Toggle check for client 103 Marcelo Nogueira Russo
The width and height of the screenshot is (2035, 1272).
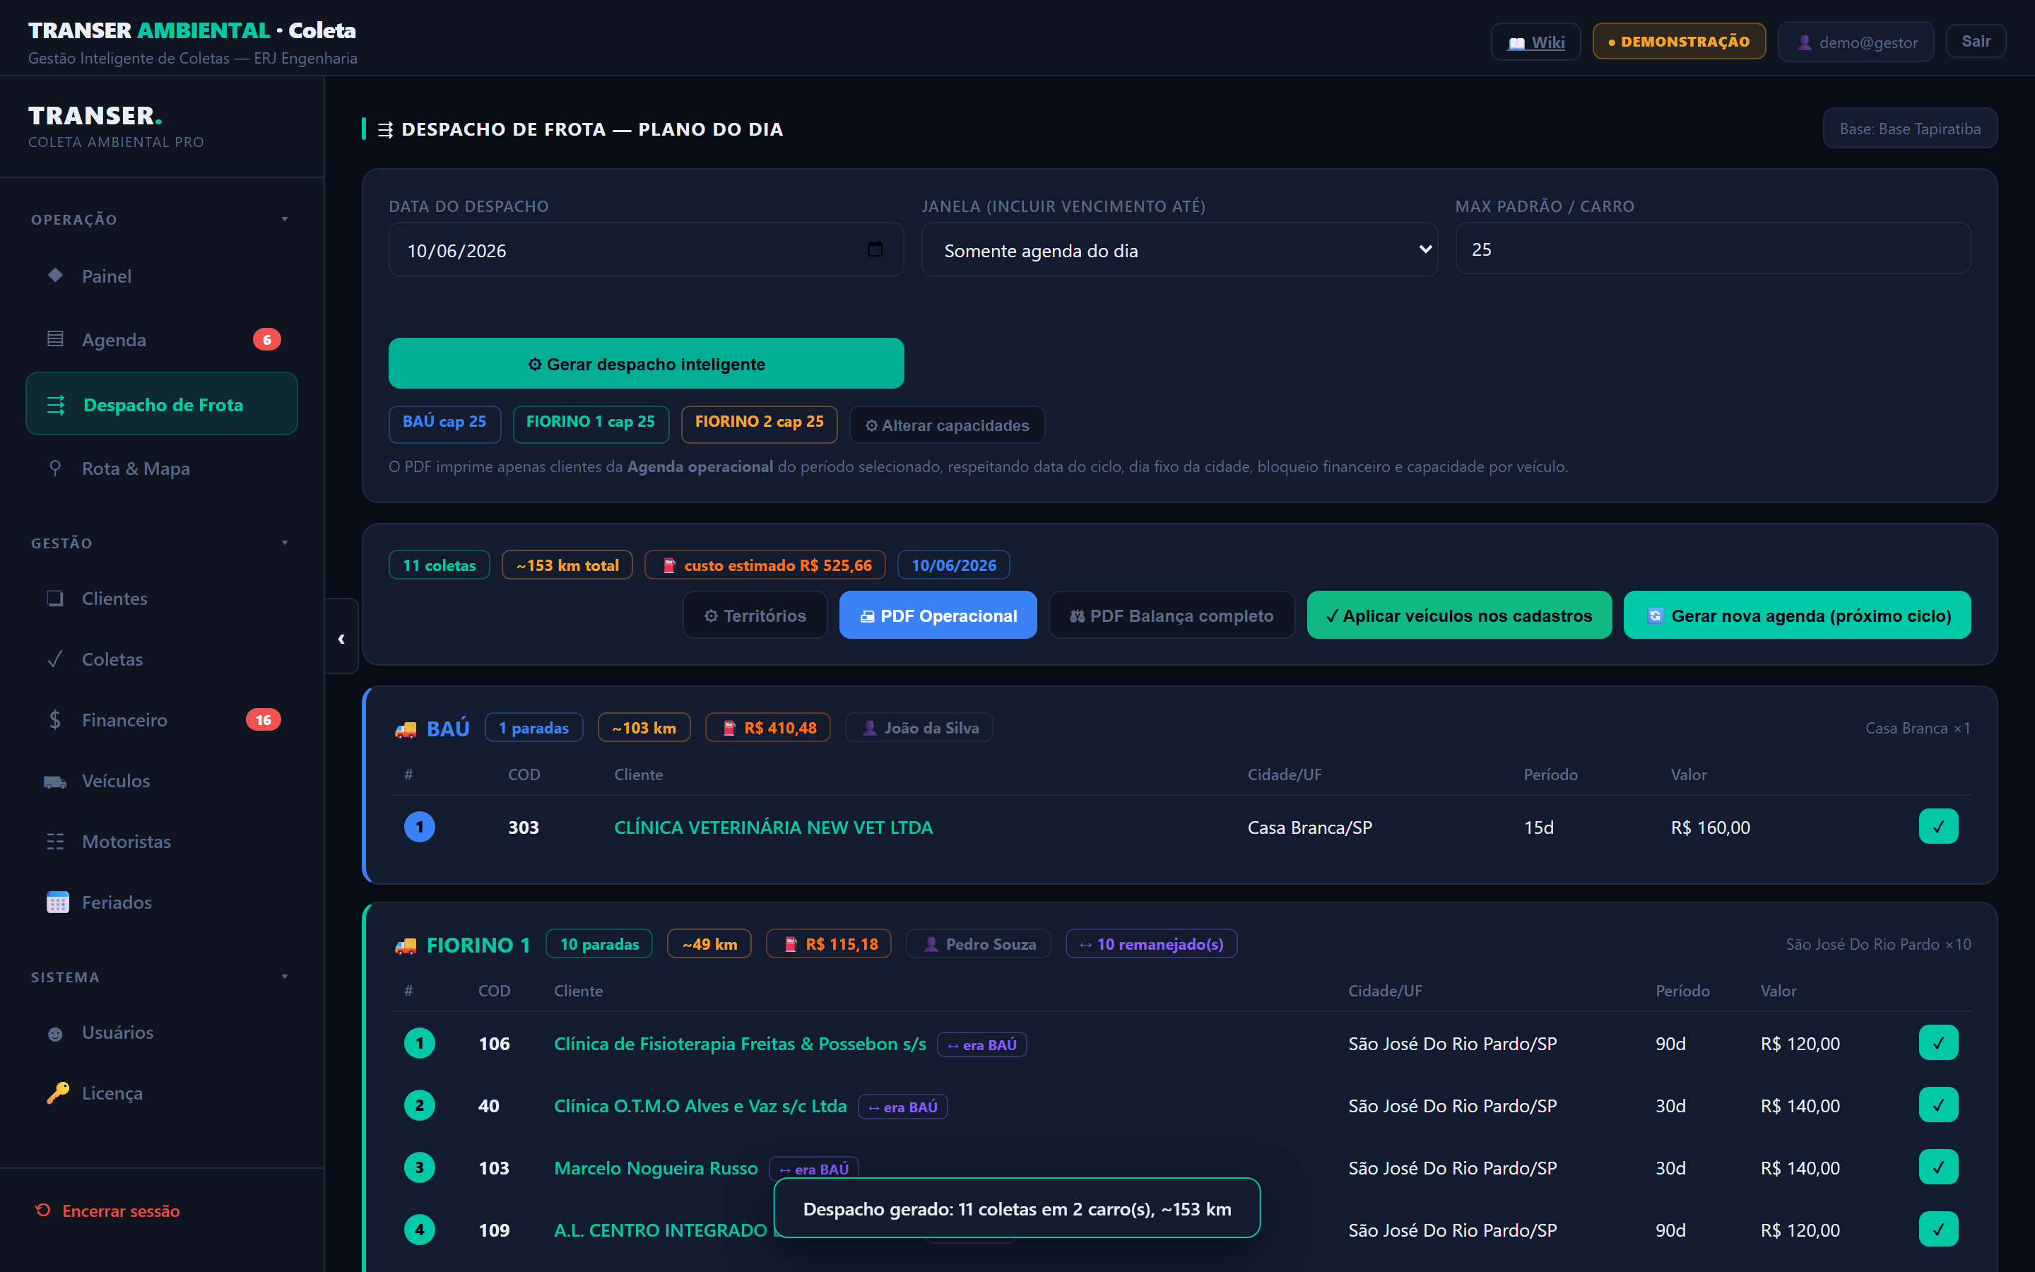tap(1938, 1167)
